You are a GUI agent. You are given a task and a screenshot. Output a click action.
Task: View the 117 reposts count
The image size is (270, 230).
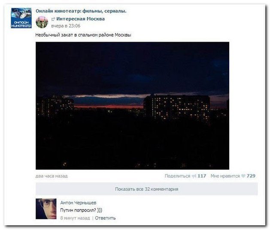click(x=202, y=176)
